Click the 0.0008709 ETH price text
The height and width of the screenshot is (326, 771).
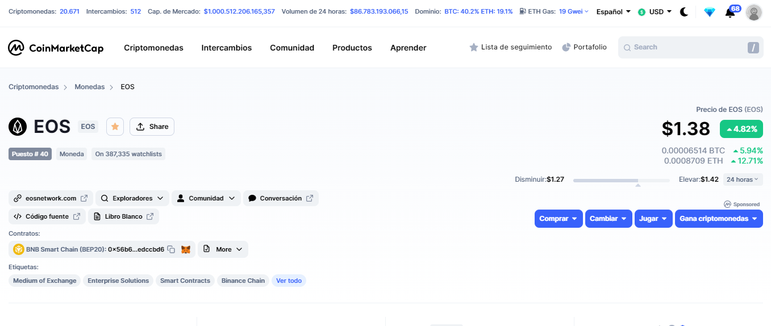pos(694,161)
